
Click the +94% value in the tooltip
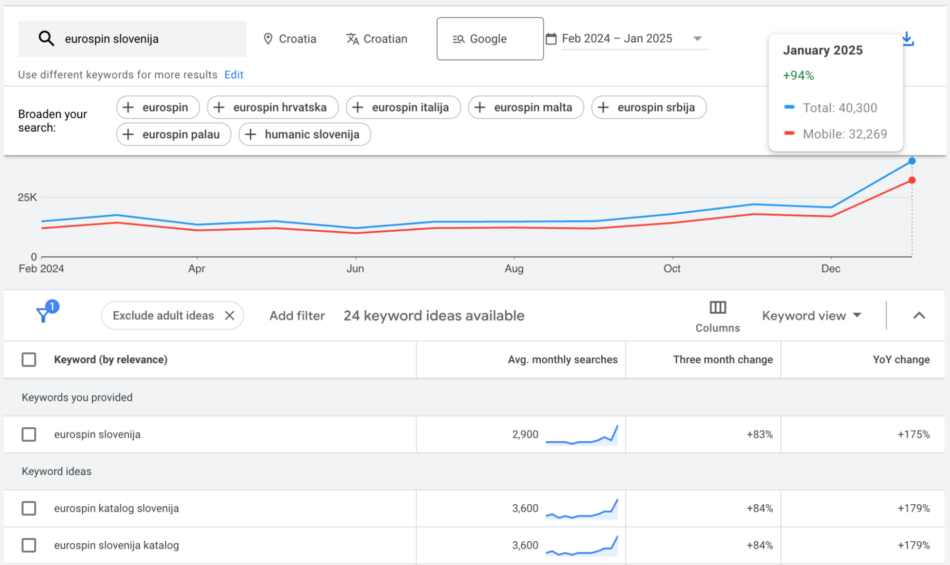(798, 75)
